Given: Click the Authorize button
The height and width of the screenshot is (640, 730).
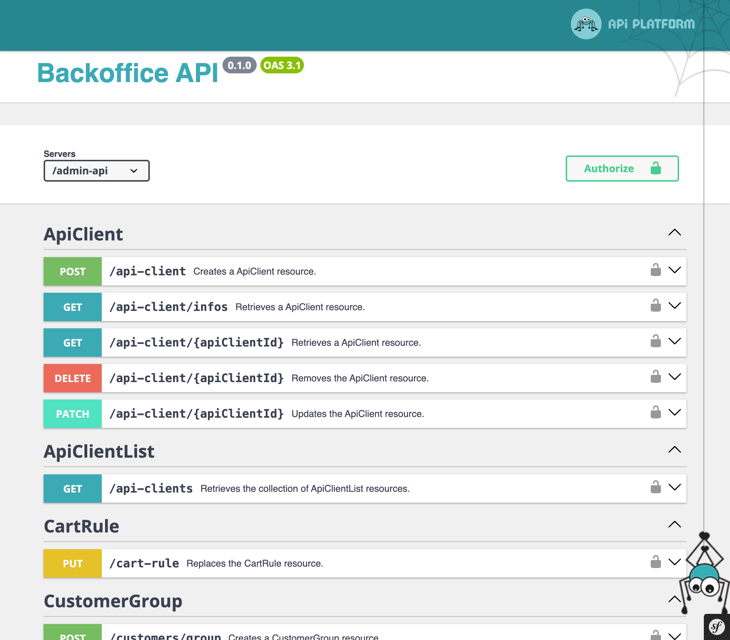Looking at the screenshot, I should (621, 168).
